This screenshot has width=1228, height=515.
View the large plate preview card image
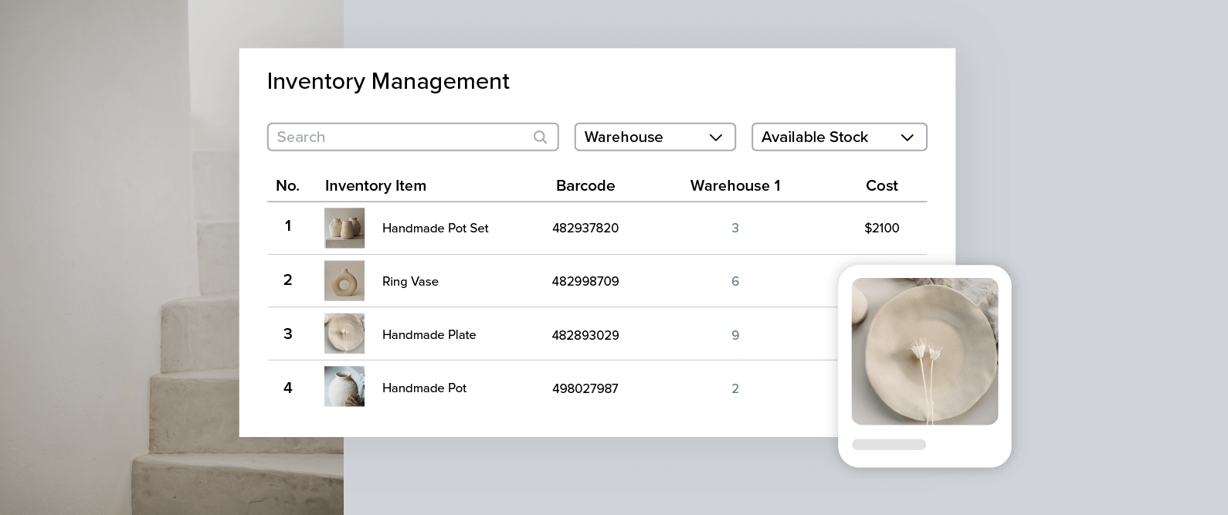coord(924,351)
